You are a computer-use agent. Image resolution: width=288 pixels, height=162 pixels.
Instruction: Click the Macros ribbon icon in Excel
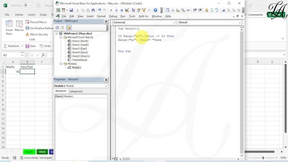[x=19, y=26]
